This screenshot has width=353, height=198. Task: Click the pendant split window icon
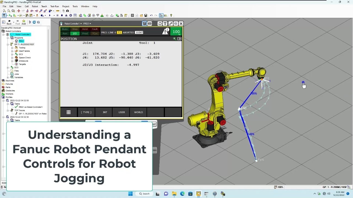[x=179, y=39]
